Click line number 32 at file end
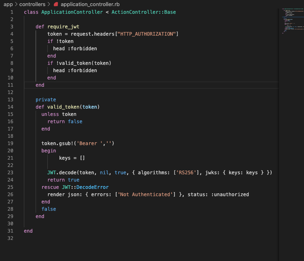Image resolution: width=304 pixels, height=261 pixels. click(11, 238)
